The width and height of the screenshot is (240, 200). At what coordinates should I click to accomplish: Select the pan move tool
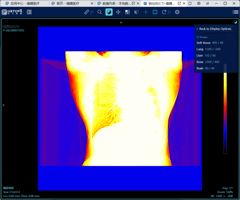tap(118, 12)
